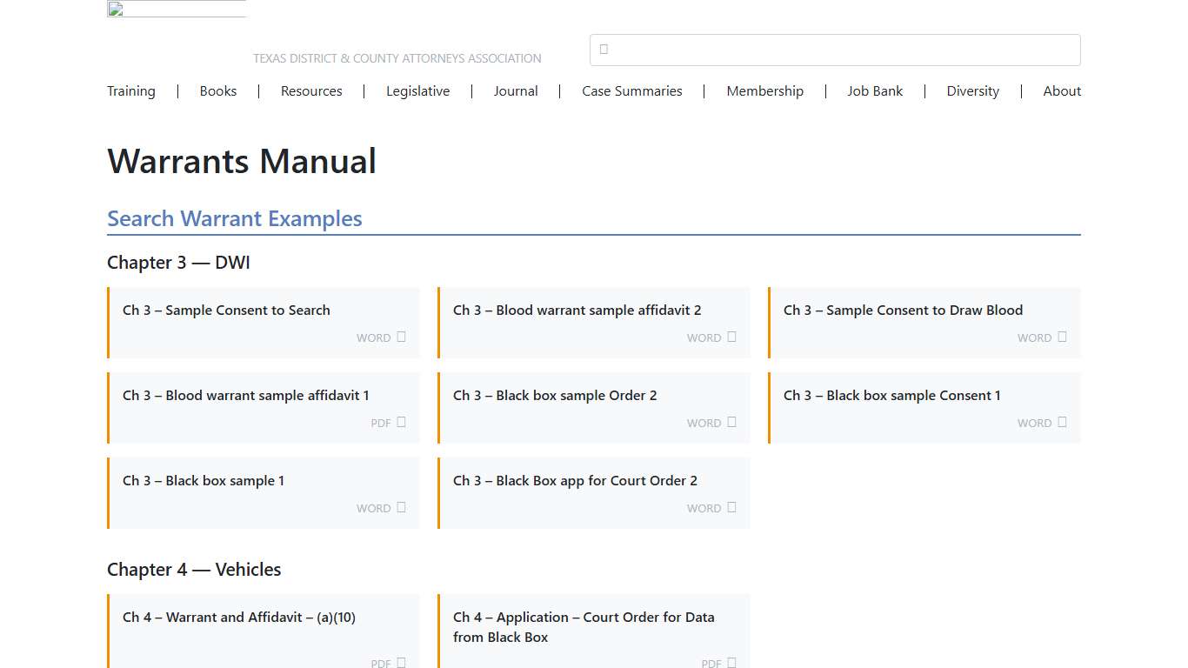Click file icon on Sample Consent to Search card
The width and height of the screenshot is (1188, 668).
(x=401, y=337)
